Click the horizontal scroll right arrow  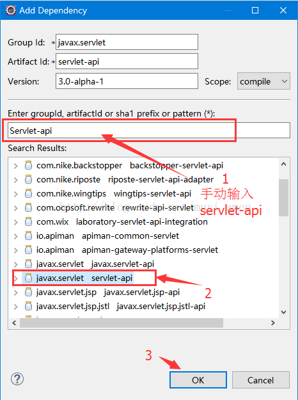273,323
